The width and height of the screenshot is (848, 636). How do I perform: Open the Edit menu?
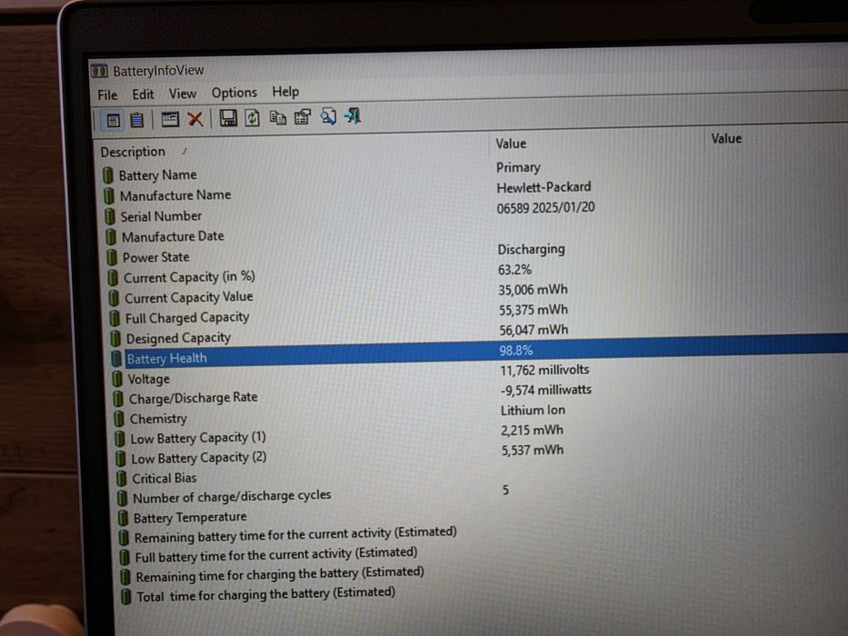pos(143,94)
